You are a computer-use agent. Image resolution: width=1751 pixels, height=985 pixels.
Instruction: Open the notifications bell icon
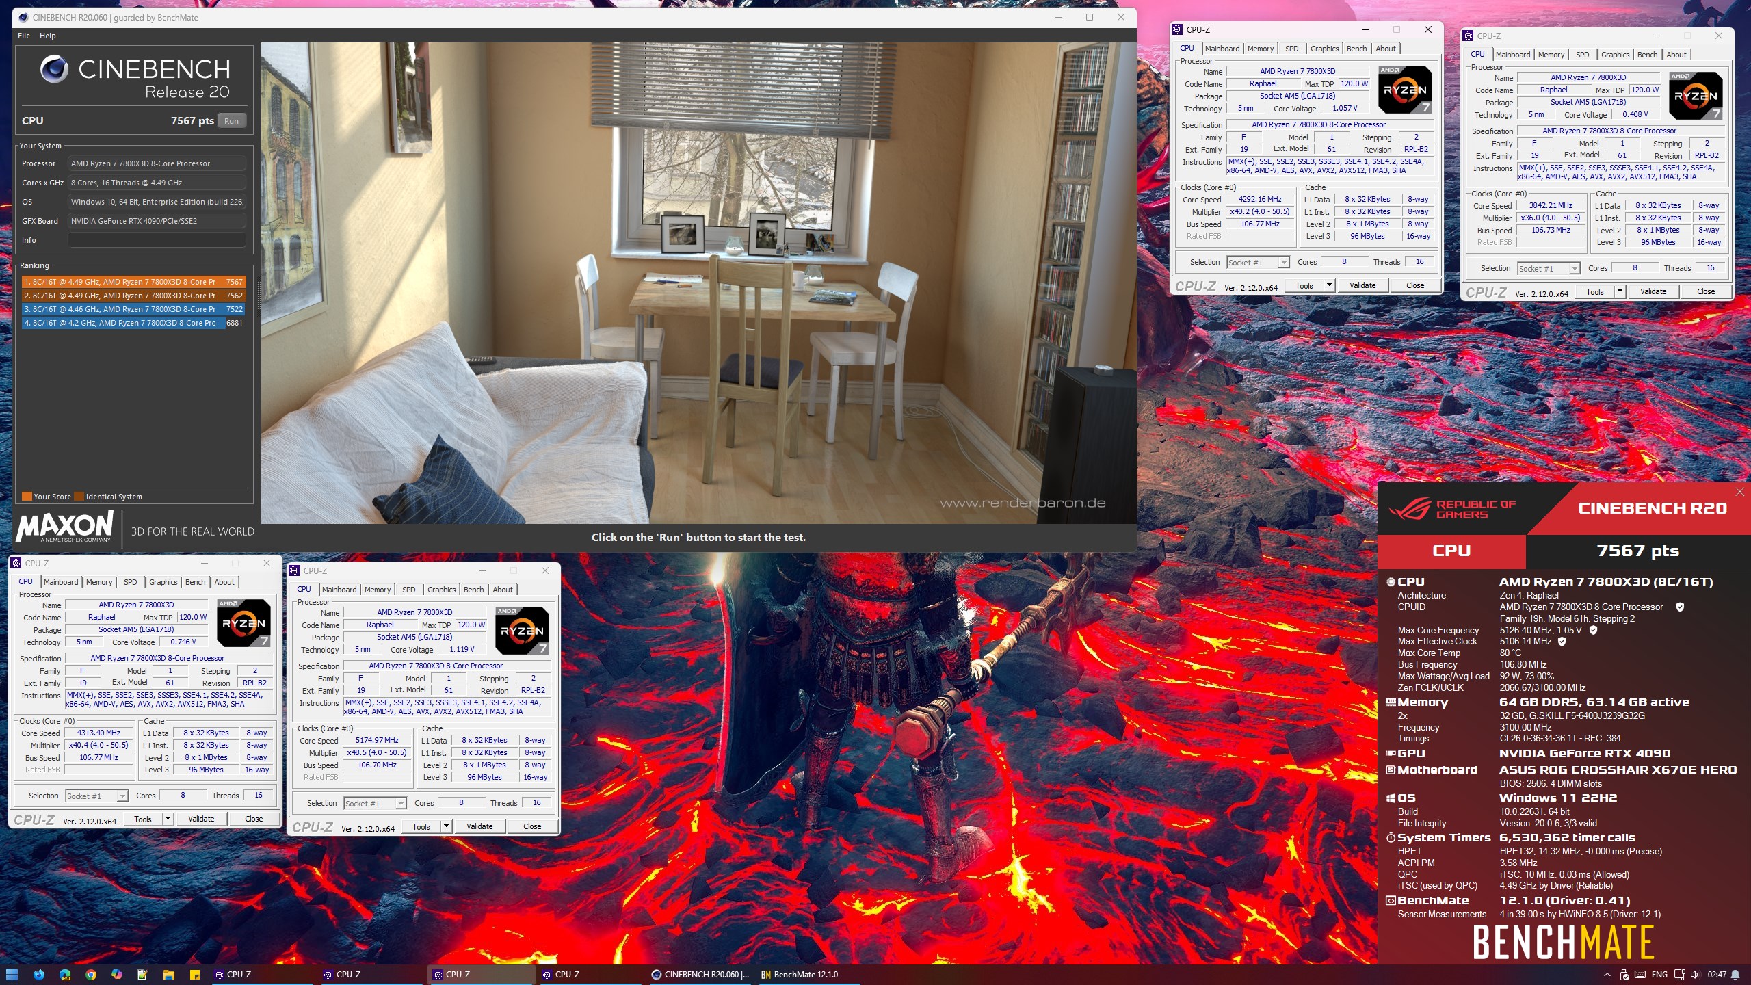[x=1735, y=975]
